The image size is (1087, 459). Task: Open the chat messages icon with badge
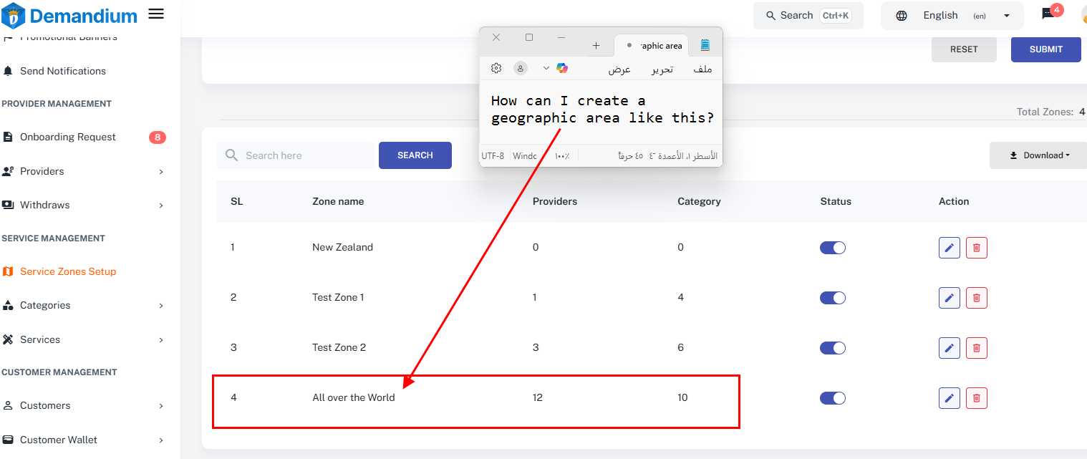coord(1048,14)
